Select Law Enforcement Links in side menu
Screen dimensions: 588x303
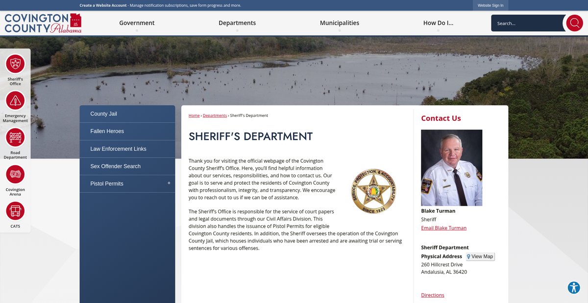point(127,149)
